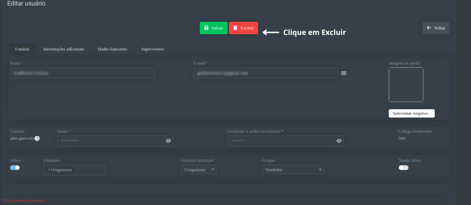Screen dimensions: 471x205
Task: Expand the Grupos dropdown showing Vendedor
Action: [x=293, y=169]
